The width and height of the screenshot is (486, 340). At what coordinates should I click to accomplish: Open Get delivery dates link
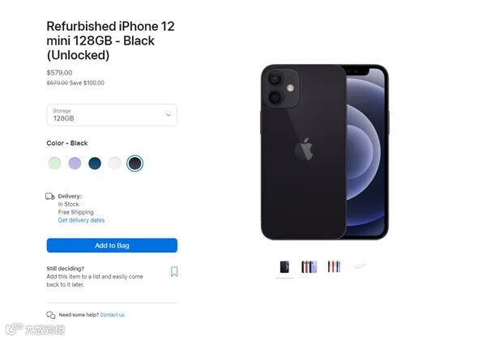(x=81, y=220)
